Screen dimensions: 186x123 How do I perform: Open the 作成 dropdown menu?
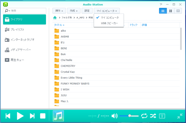pos(74,11)
